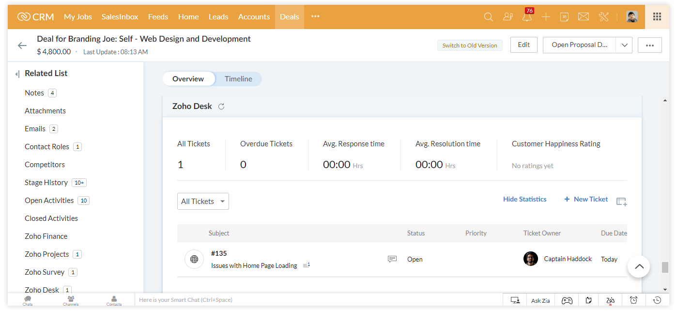Open Chats in the bottom bar
Viewport: 677px width, 311px height.
[28, 300]
